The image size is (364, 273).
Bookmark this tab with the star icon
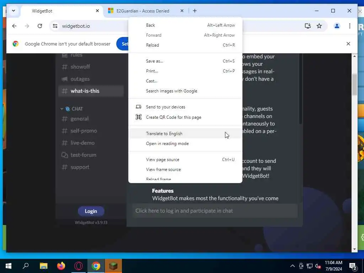[319, 26]
